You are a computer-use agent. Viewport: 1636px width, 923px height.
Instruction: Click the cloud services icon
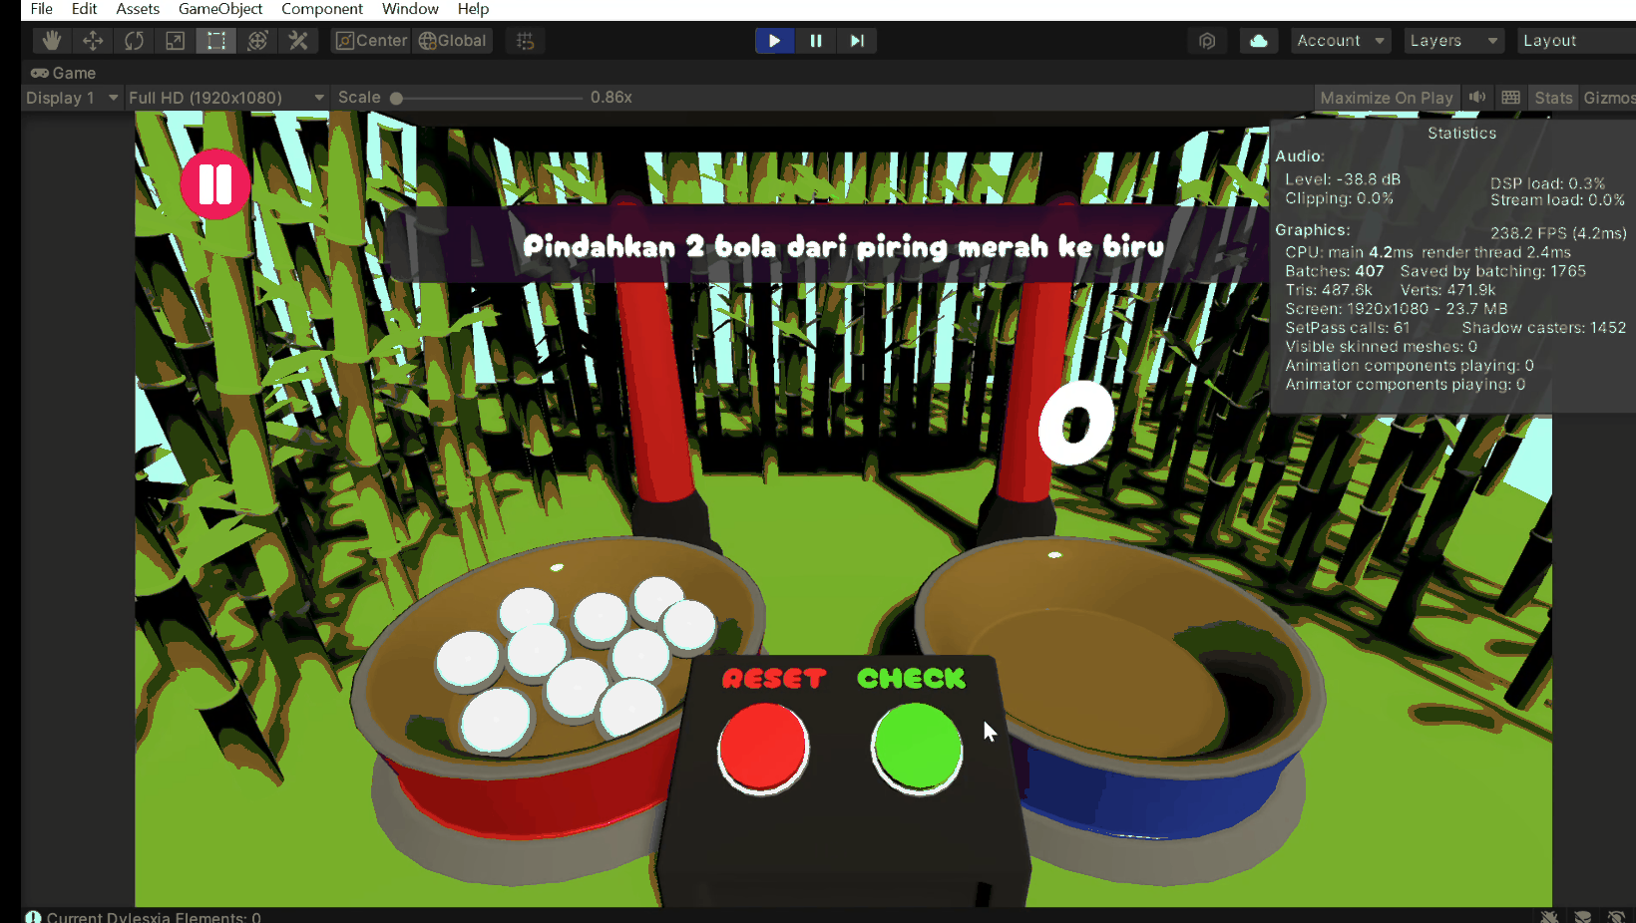(1259, 41)
